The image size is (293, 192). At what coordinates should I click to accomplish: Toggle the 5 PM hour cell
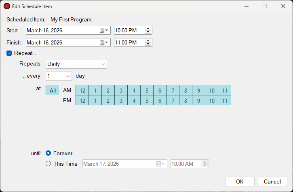147,100
